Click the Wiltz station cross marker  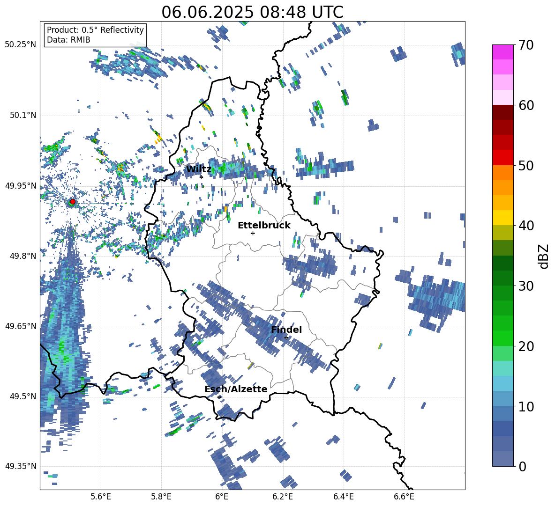(201, 177)
